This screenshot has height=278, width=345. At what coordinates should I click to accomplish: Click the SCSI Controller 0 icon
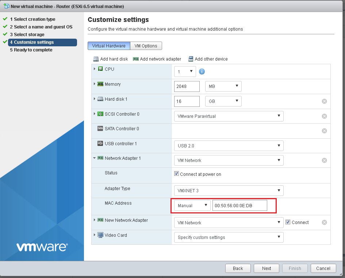(100, 114)
